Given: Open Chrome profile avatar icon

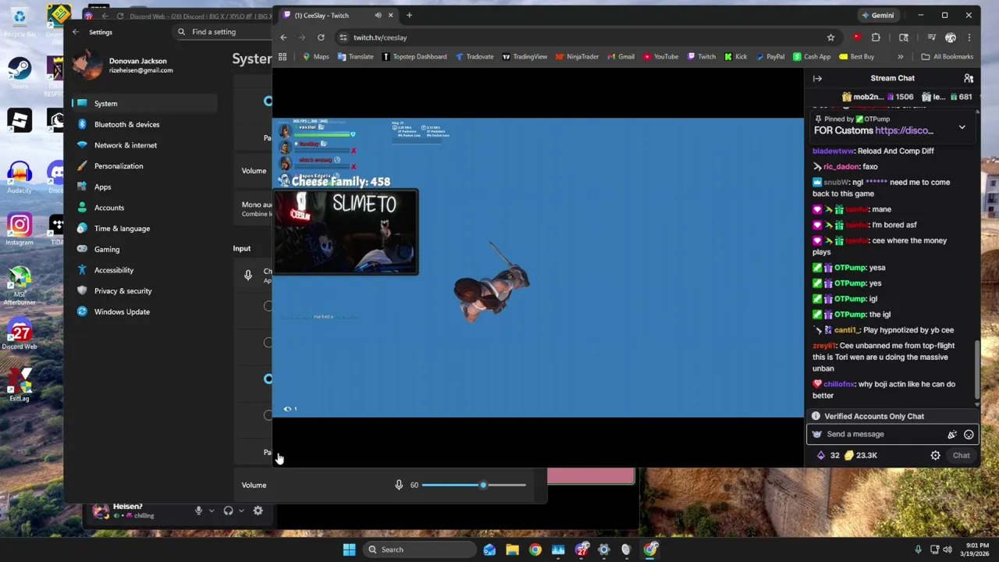Looking at the screenshot, I should pos(950,37).
